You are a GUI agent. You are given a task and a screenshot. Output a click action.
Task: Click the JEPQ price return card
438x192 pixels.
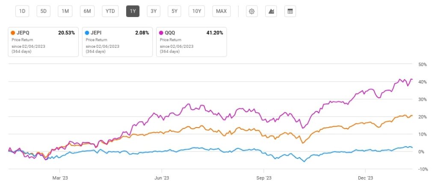click(43, 42)
